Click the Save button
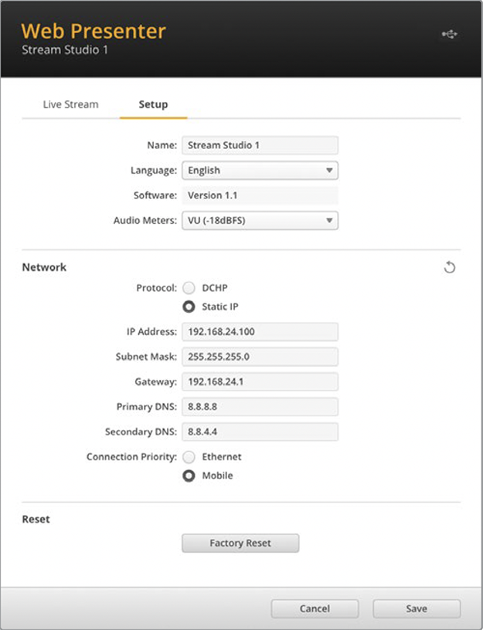Image resolution: width=483 pixels, height=630 pixels. click(x=417, y=608)
